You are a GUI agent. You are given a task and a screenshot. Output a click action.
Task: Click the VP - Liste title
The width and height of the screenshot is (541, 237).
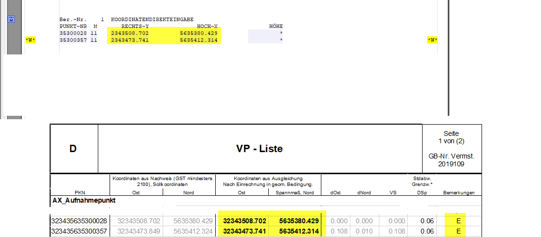point(260,149)
